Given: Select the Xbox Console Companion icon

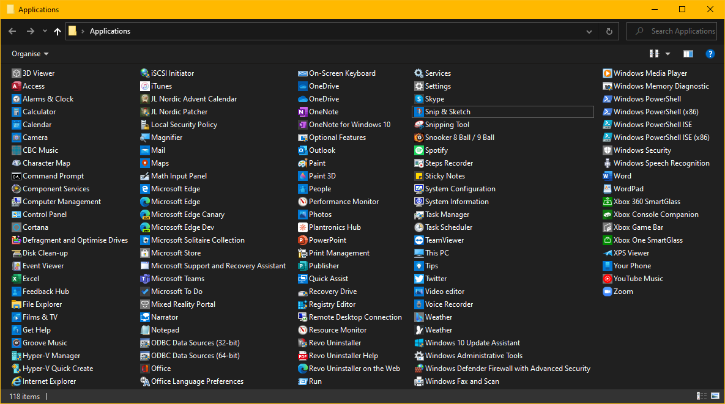Looking at the screenshot, I should pyautogui.click(x=607, y=215).
